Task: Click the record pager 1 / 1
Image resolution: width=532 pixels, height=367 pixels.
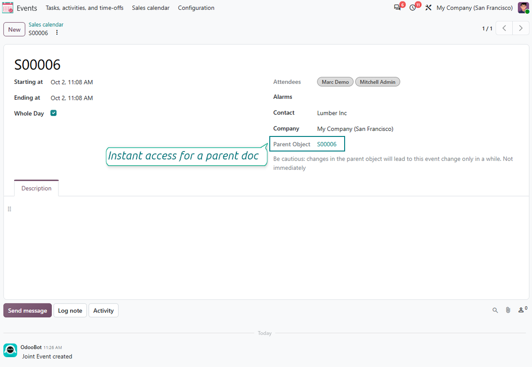Action: tap(487, 29)
